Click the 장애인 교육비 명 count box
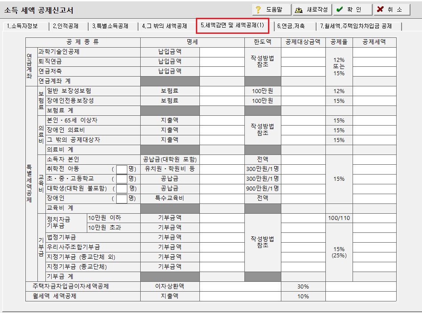 tap(122, 199)
